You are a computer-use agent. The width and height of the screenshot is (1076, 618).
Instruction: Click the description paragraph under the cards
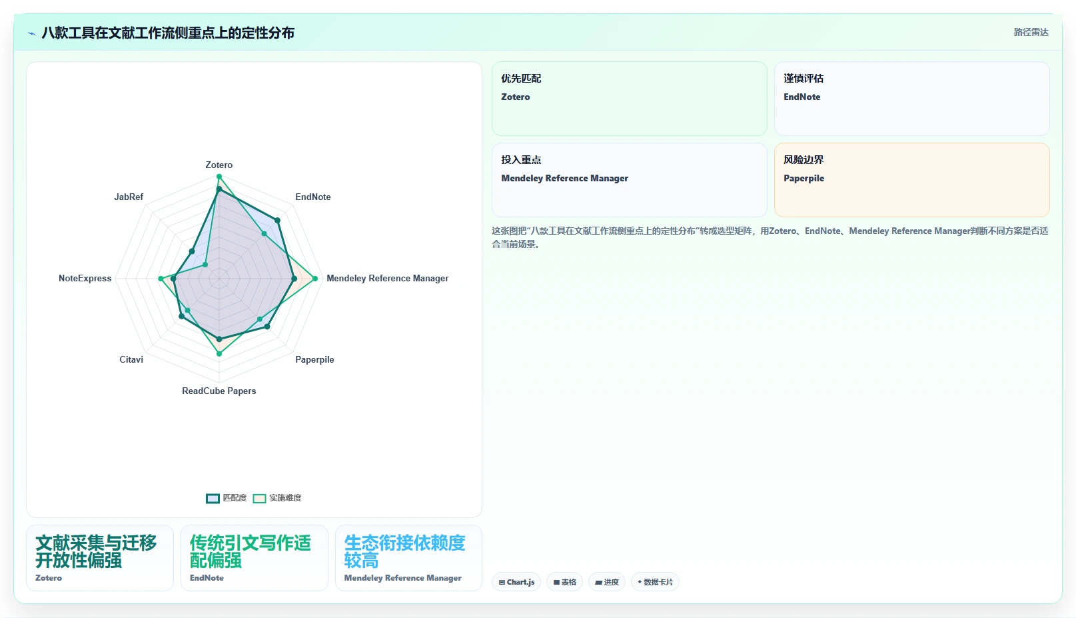[770, 237]
